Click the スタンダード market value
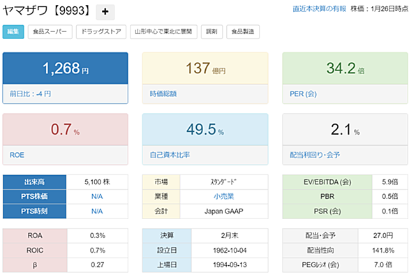The width and height of the screenshot is (409, 275). click(224, 182)
